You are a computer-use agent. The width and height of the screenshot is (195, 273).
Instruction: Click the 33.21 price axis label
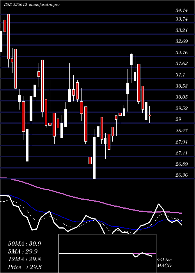(x=182, y=30)
